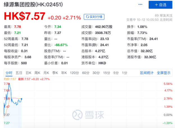
Task: Show the 5分 interval chart
Action: tap(116, 73)
